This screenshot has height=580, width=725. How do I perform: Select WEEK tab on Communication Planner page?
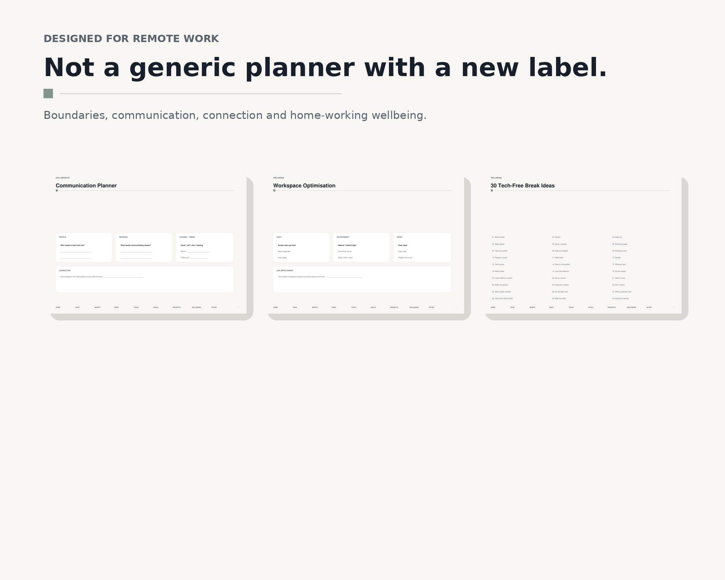pyautogui.click(x=116, y=307)
